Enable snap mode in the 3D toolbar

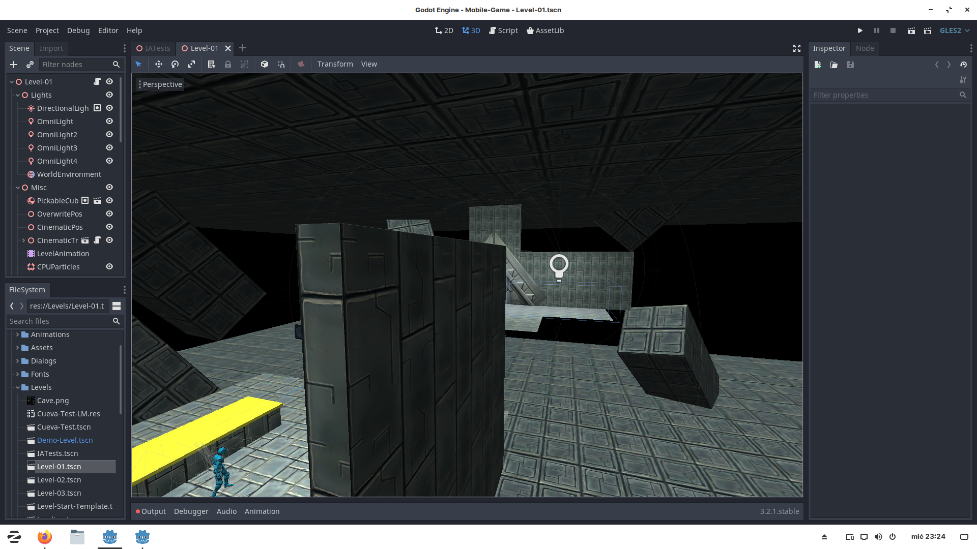(x=281, y=64)
